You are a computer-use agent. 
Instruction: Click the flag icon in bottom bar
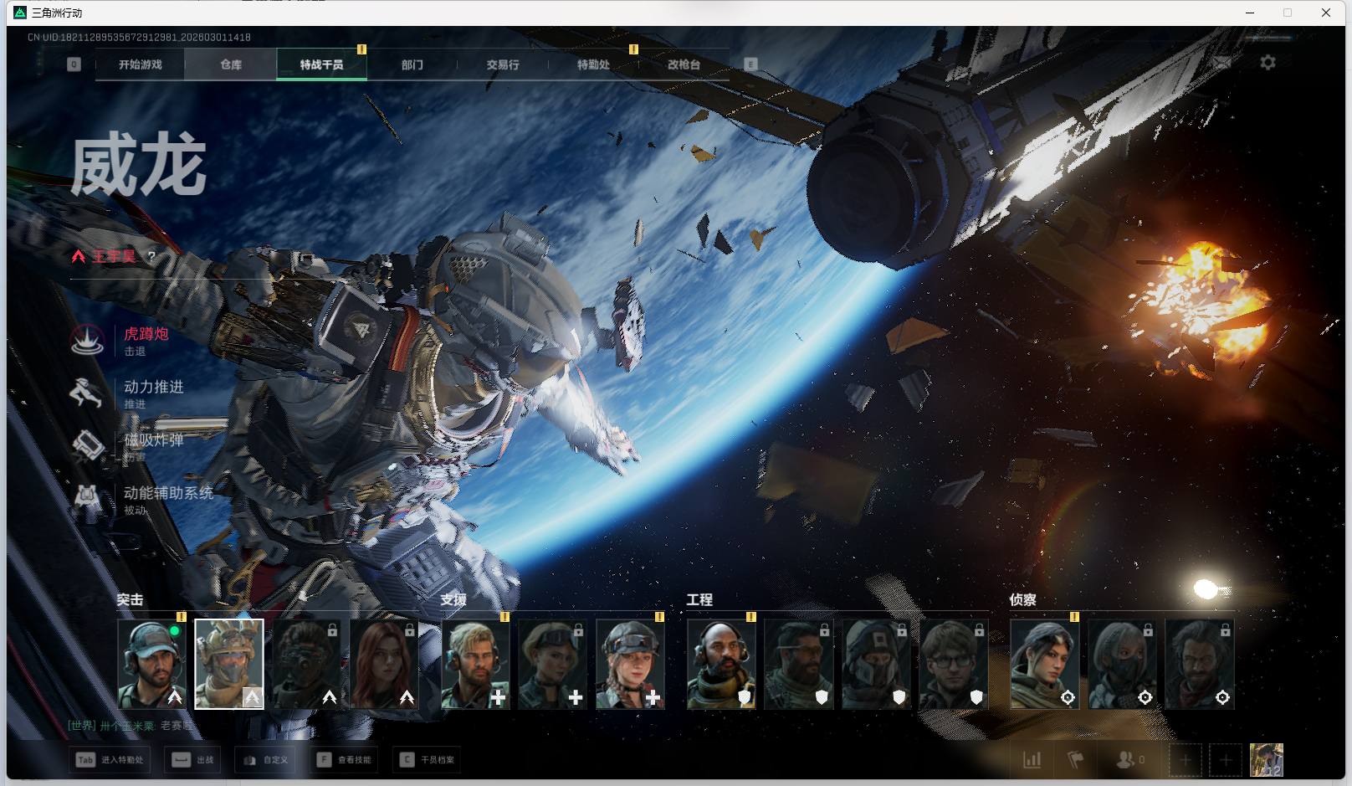tap(1076, 760)
